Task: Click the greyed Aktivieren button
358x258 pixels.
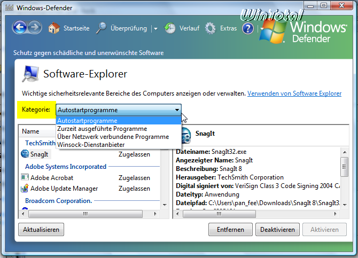Action: [324, 230]
